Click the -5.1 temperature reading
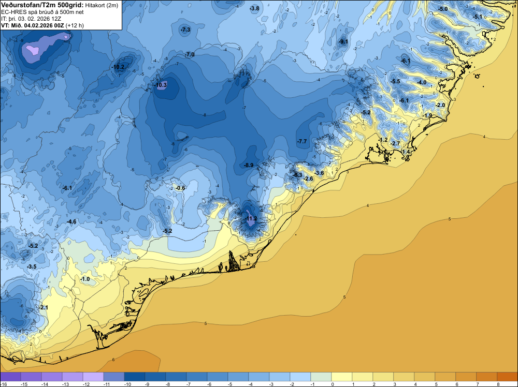The image size is (518, 387). pos(478,17)
